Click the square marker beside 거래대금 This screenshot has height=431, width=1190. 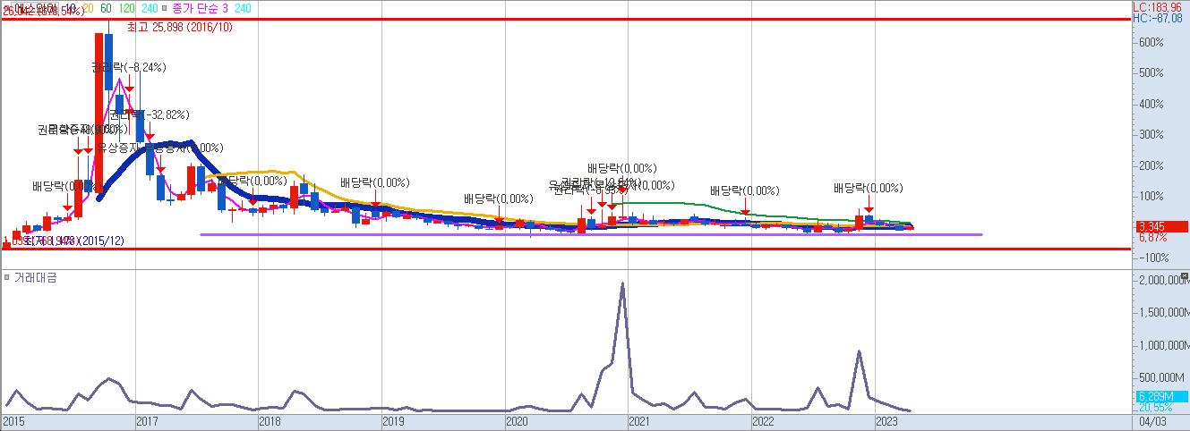click(x=7, y=277)
